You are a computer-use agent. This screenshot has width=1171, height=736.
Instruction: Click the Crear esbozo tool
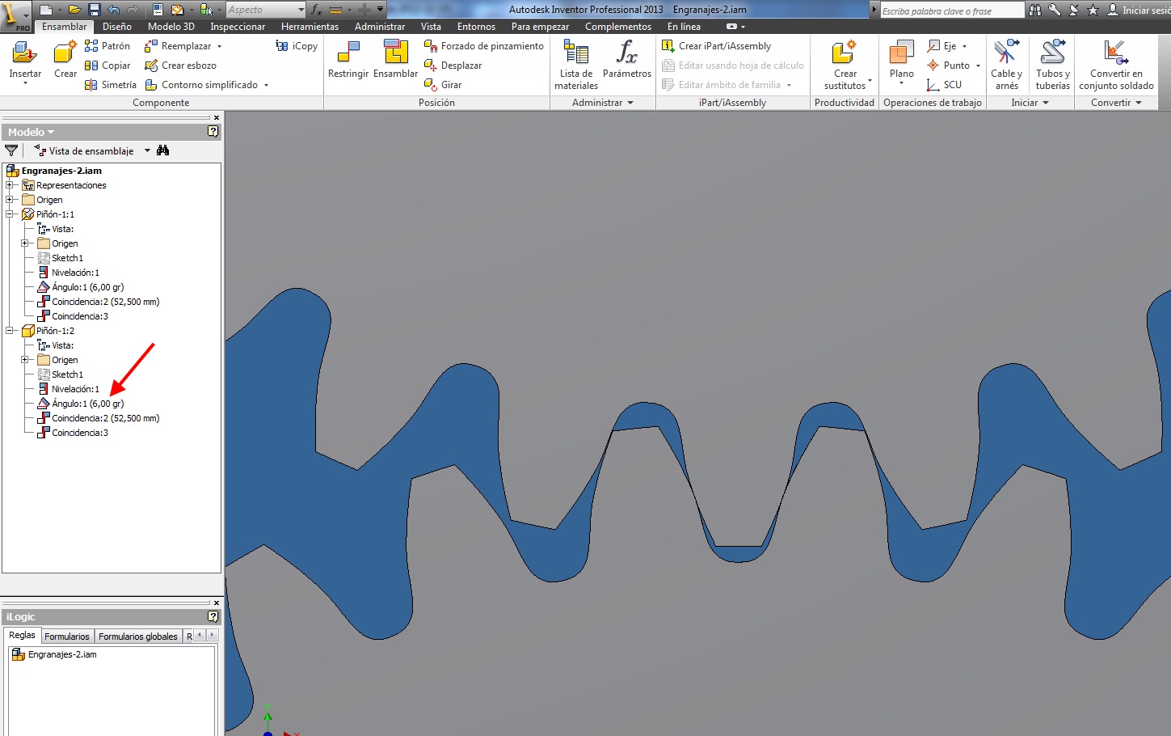point(180,66)
